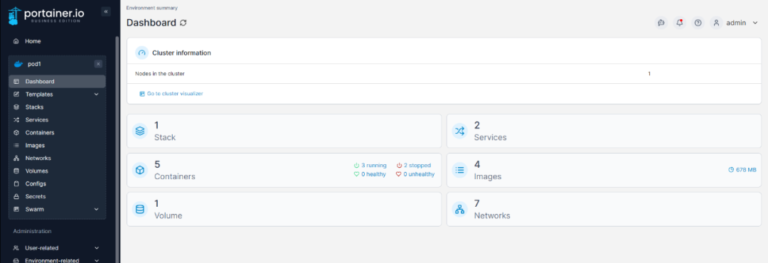The image size is (768, 263).
Task: Click the Networks icon in sidebar
Action: (16, 159)
